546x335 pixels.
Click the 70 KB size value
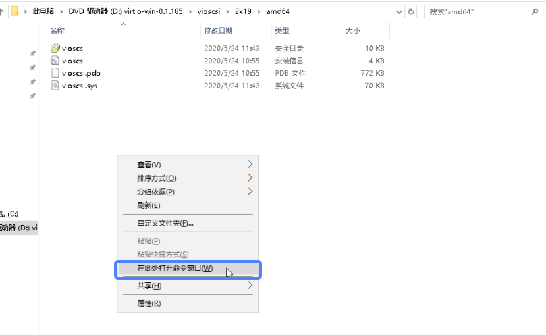point(374,86)
